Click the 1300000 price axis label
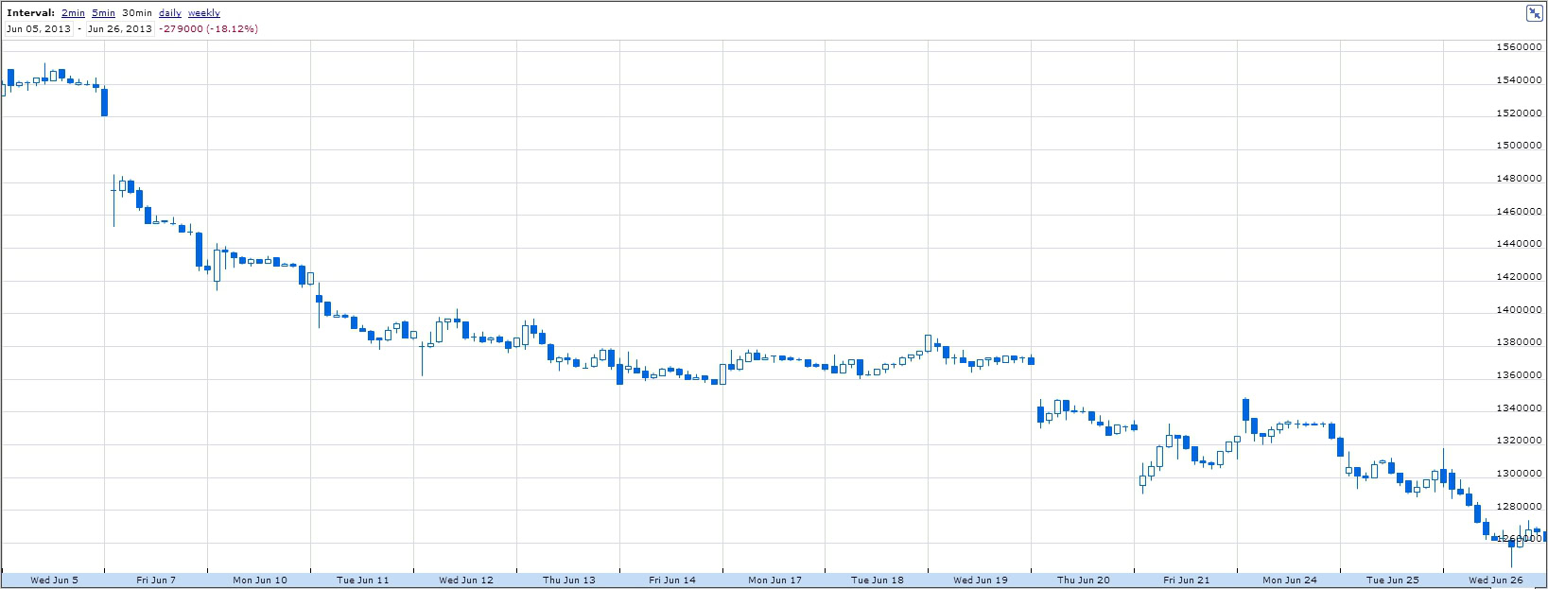 coord(1521,474)
